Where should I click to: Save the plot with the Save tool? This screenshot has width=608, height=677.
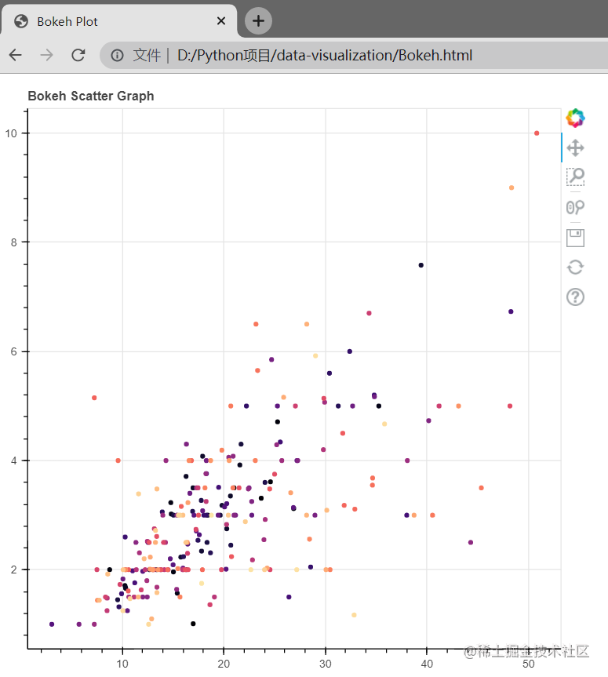(x=575, y=238)
